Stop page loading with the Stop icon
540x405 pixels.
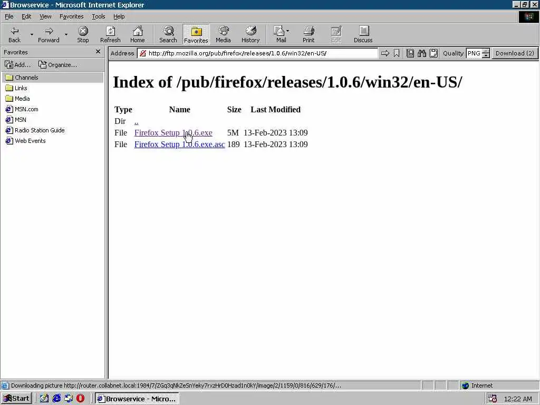tap(83, 34)
